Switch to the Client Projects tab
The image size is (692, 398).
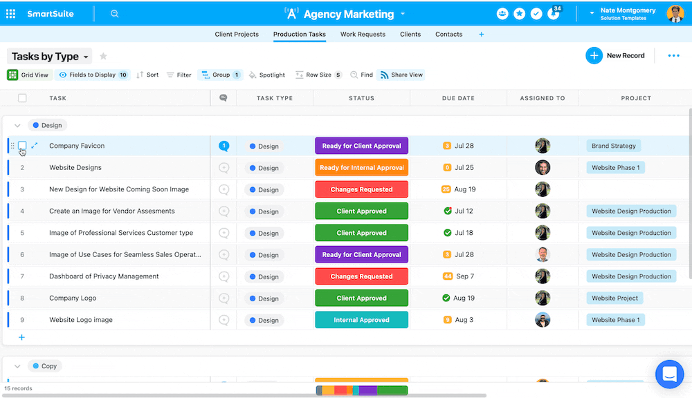coord(237,34)
